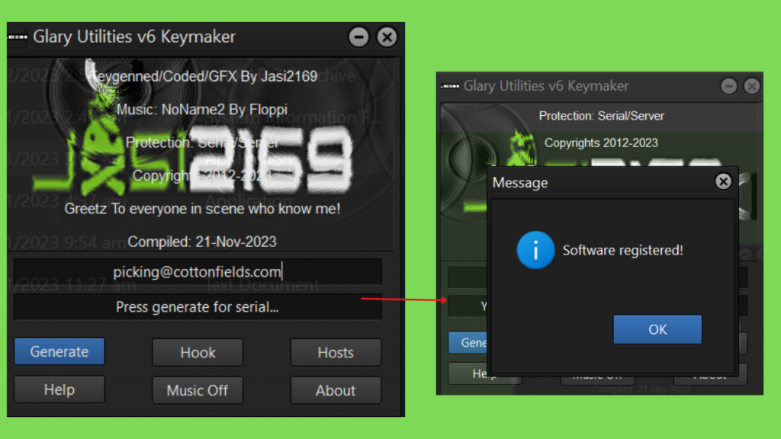The image size is (781, 439).
Task: Open the About button in left window
Action: (336, 390)
